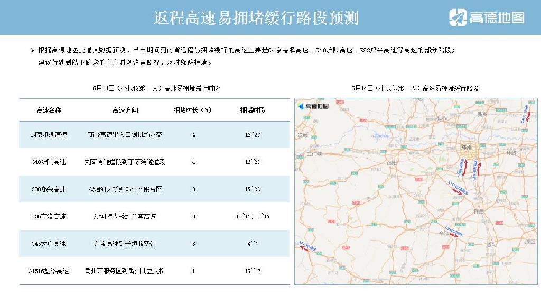Click the G36 red arrow near 平顶山
541x304 pixels.
453,235
